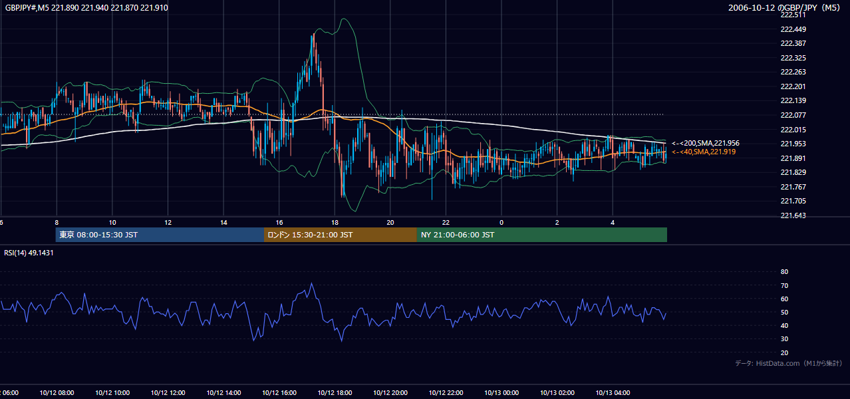Click hour tick 2 under candlestick chart
The image size is (850, 399).
coord(557,222)
